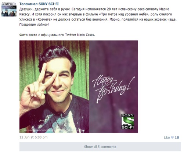
Task: Click the Like link under the post
Action: pyautogui.click(x=167, y=137)
